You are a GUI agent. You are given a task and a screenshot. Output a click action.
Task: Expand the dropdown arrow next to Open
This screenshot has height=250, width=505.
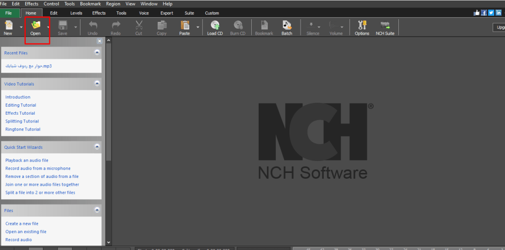tap(48, 28)
